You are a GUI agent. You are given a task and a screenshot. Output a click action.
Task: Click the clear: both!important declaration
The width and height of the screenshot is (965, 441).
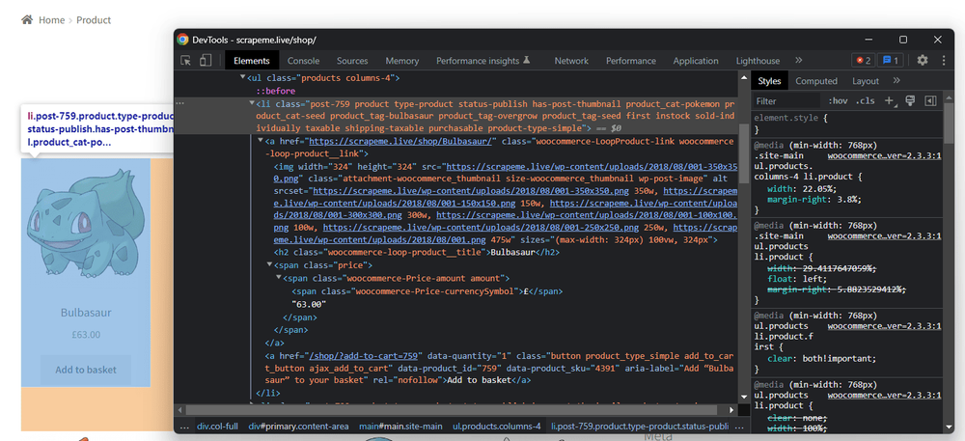pyautogui.click(x=821, y=358)
